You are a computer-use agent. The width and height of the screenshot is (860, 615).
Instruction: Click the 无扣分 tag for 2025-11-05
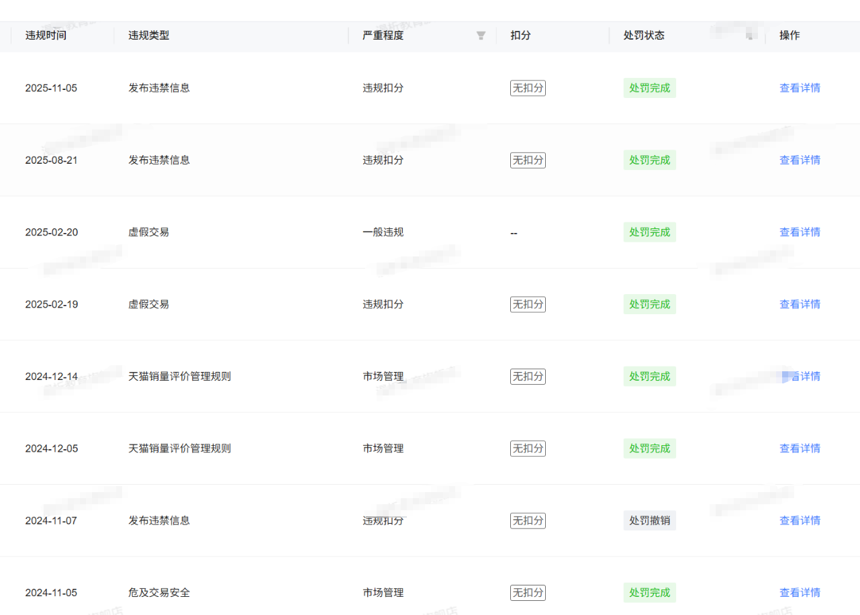[x=528, y=88]
